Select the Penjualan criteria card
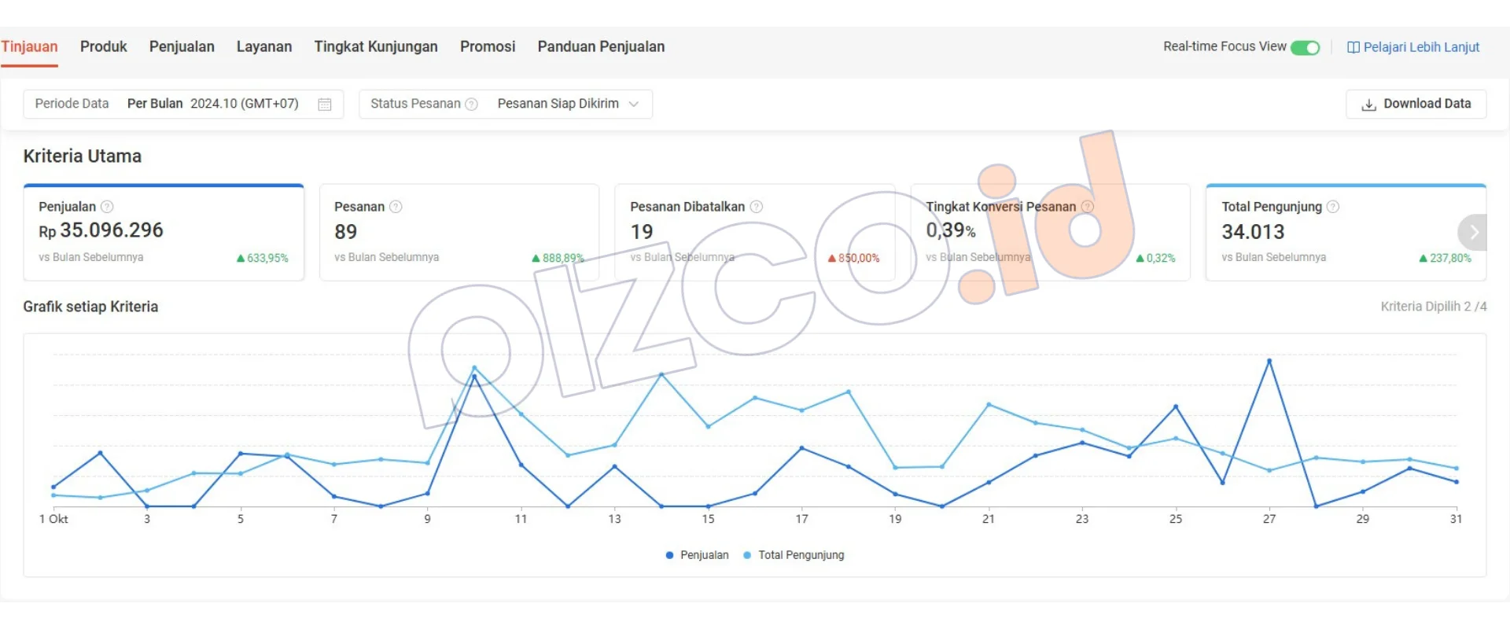The height and width of the screenshot is (629, 1510). 164,232
